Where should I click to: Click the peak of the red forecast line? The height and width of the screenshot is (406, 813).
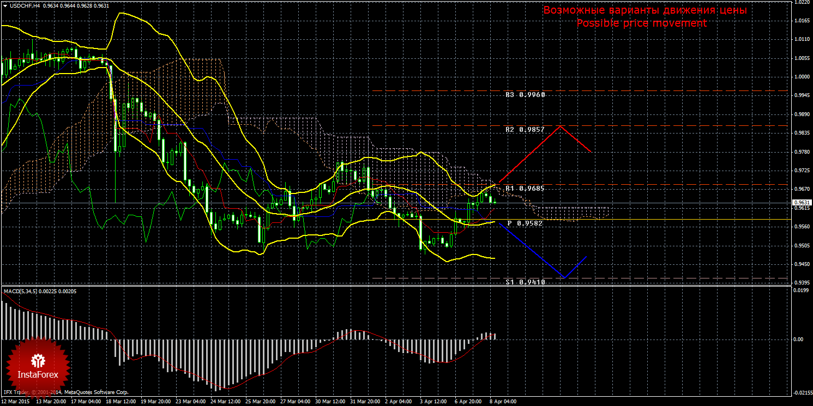pos(560,126)
